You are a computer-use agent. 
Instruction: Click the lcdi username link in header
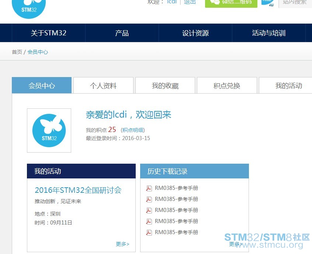pos(172,2)
